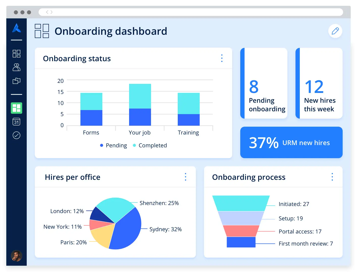Toggle the Completed legend item
357x272 pixels.
[x=150, y=145]
